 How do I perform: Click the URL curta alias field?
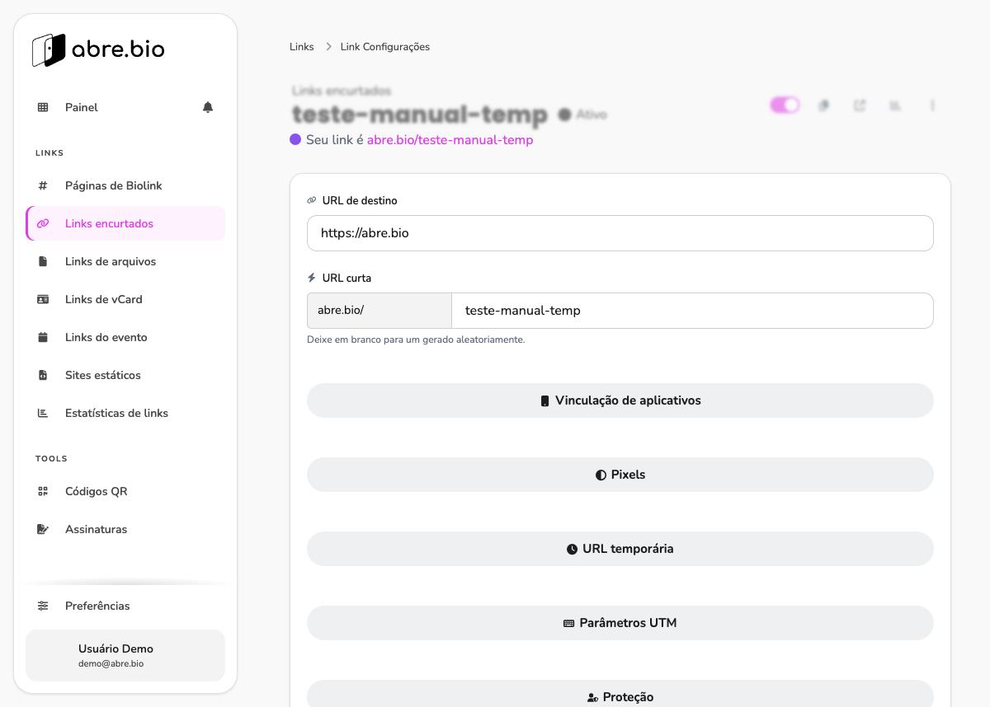click(x=693, y=311)
